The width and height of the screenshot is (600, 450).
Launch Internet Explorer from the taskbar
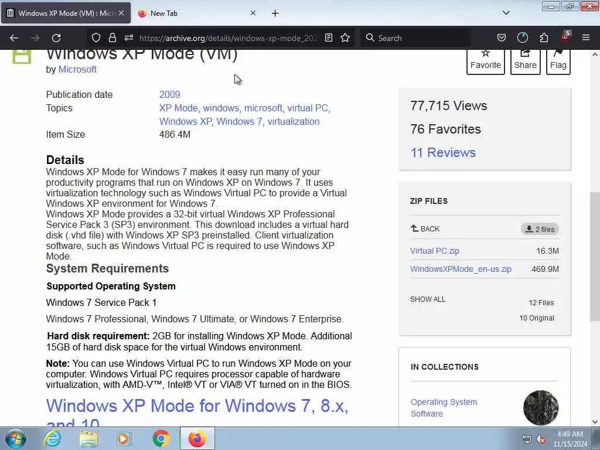click(52, 439)
